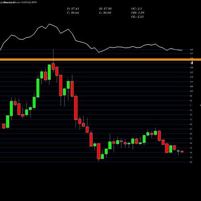The image size is (201, 201).
Task: Select the 26 price axis label
Action: pos(191,162)
